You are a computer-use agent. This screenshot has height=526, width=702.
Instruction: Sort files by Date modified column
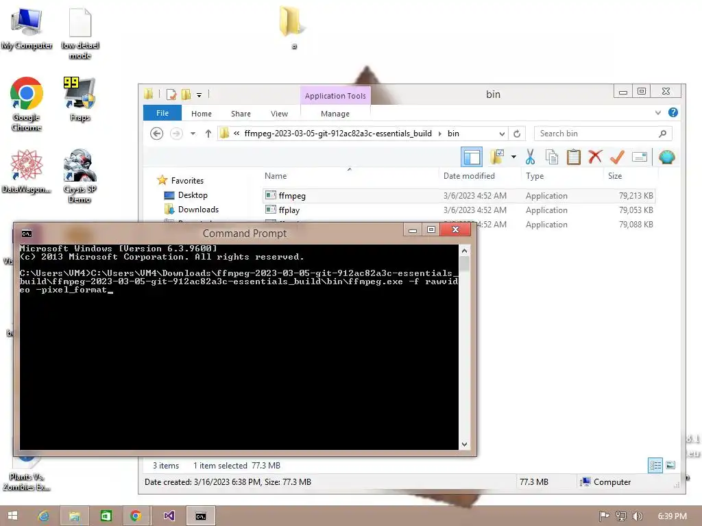469,176
